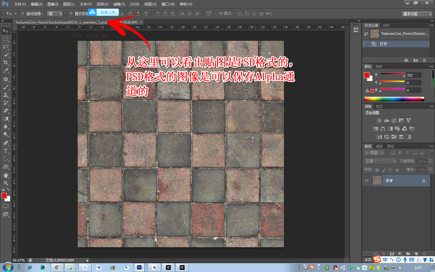Select the Pen tool

point(6,143)
